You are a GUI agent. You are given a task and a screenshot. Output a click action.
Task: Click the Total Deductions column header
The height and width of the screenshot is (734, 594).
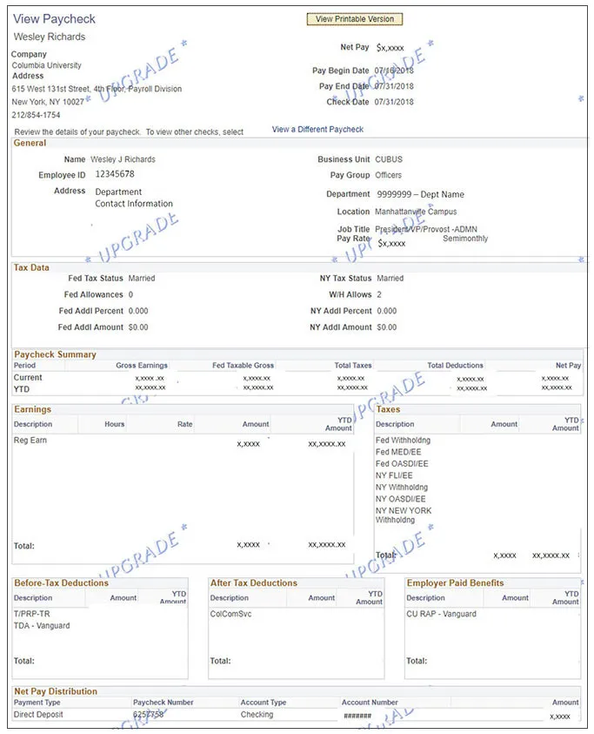pos(455,366)
